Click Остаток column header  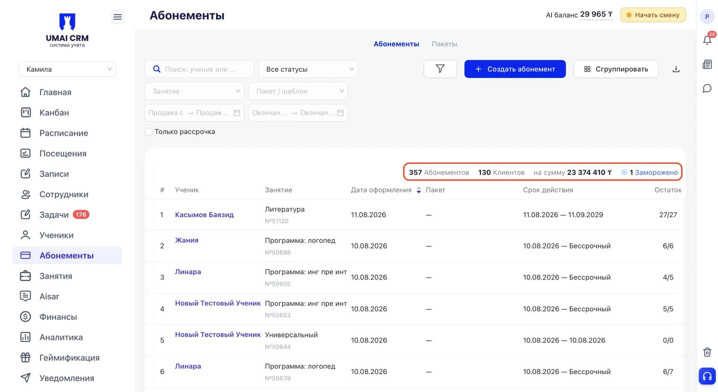(668, 190)
